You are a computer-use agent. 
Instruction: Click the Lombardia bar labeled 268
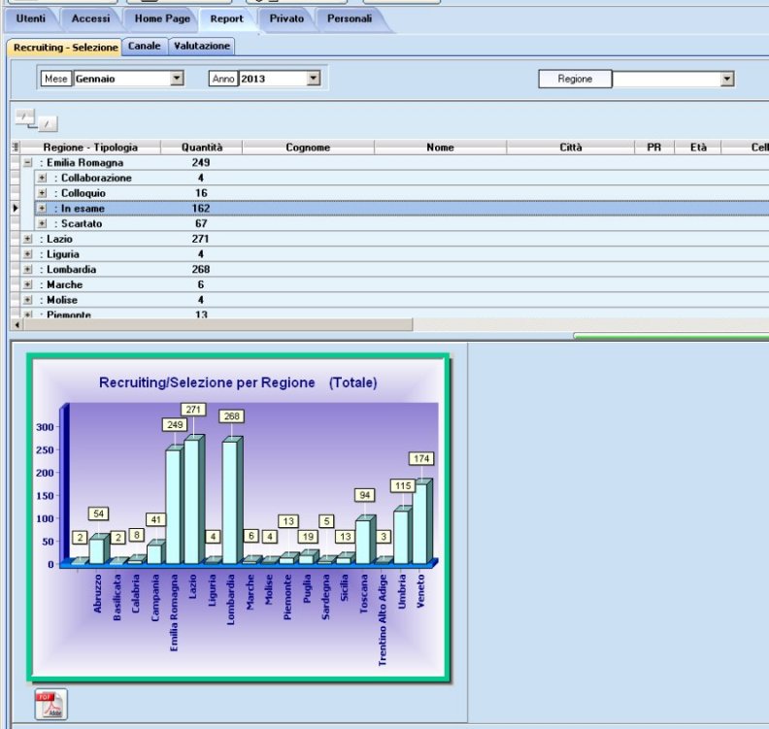click(x=230, y=502)
